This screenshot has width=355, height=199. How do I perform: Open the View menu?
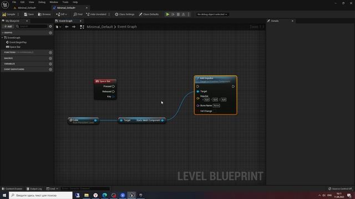point(31,2)
